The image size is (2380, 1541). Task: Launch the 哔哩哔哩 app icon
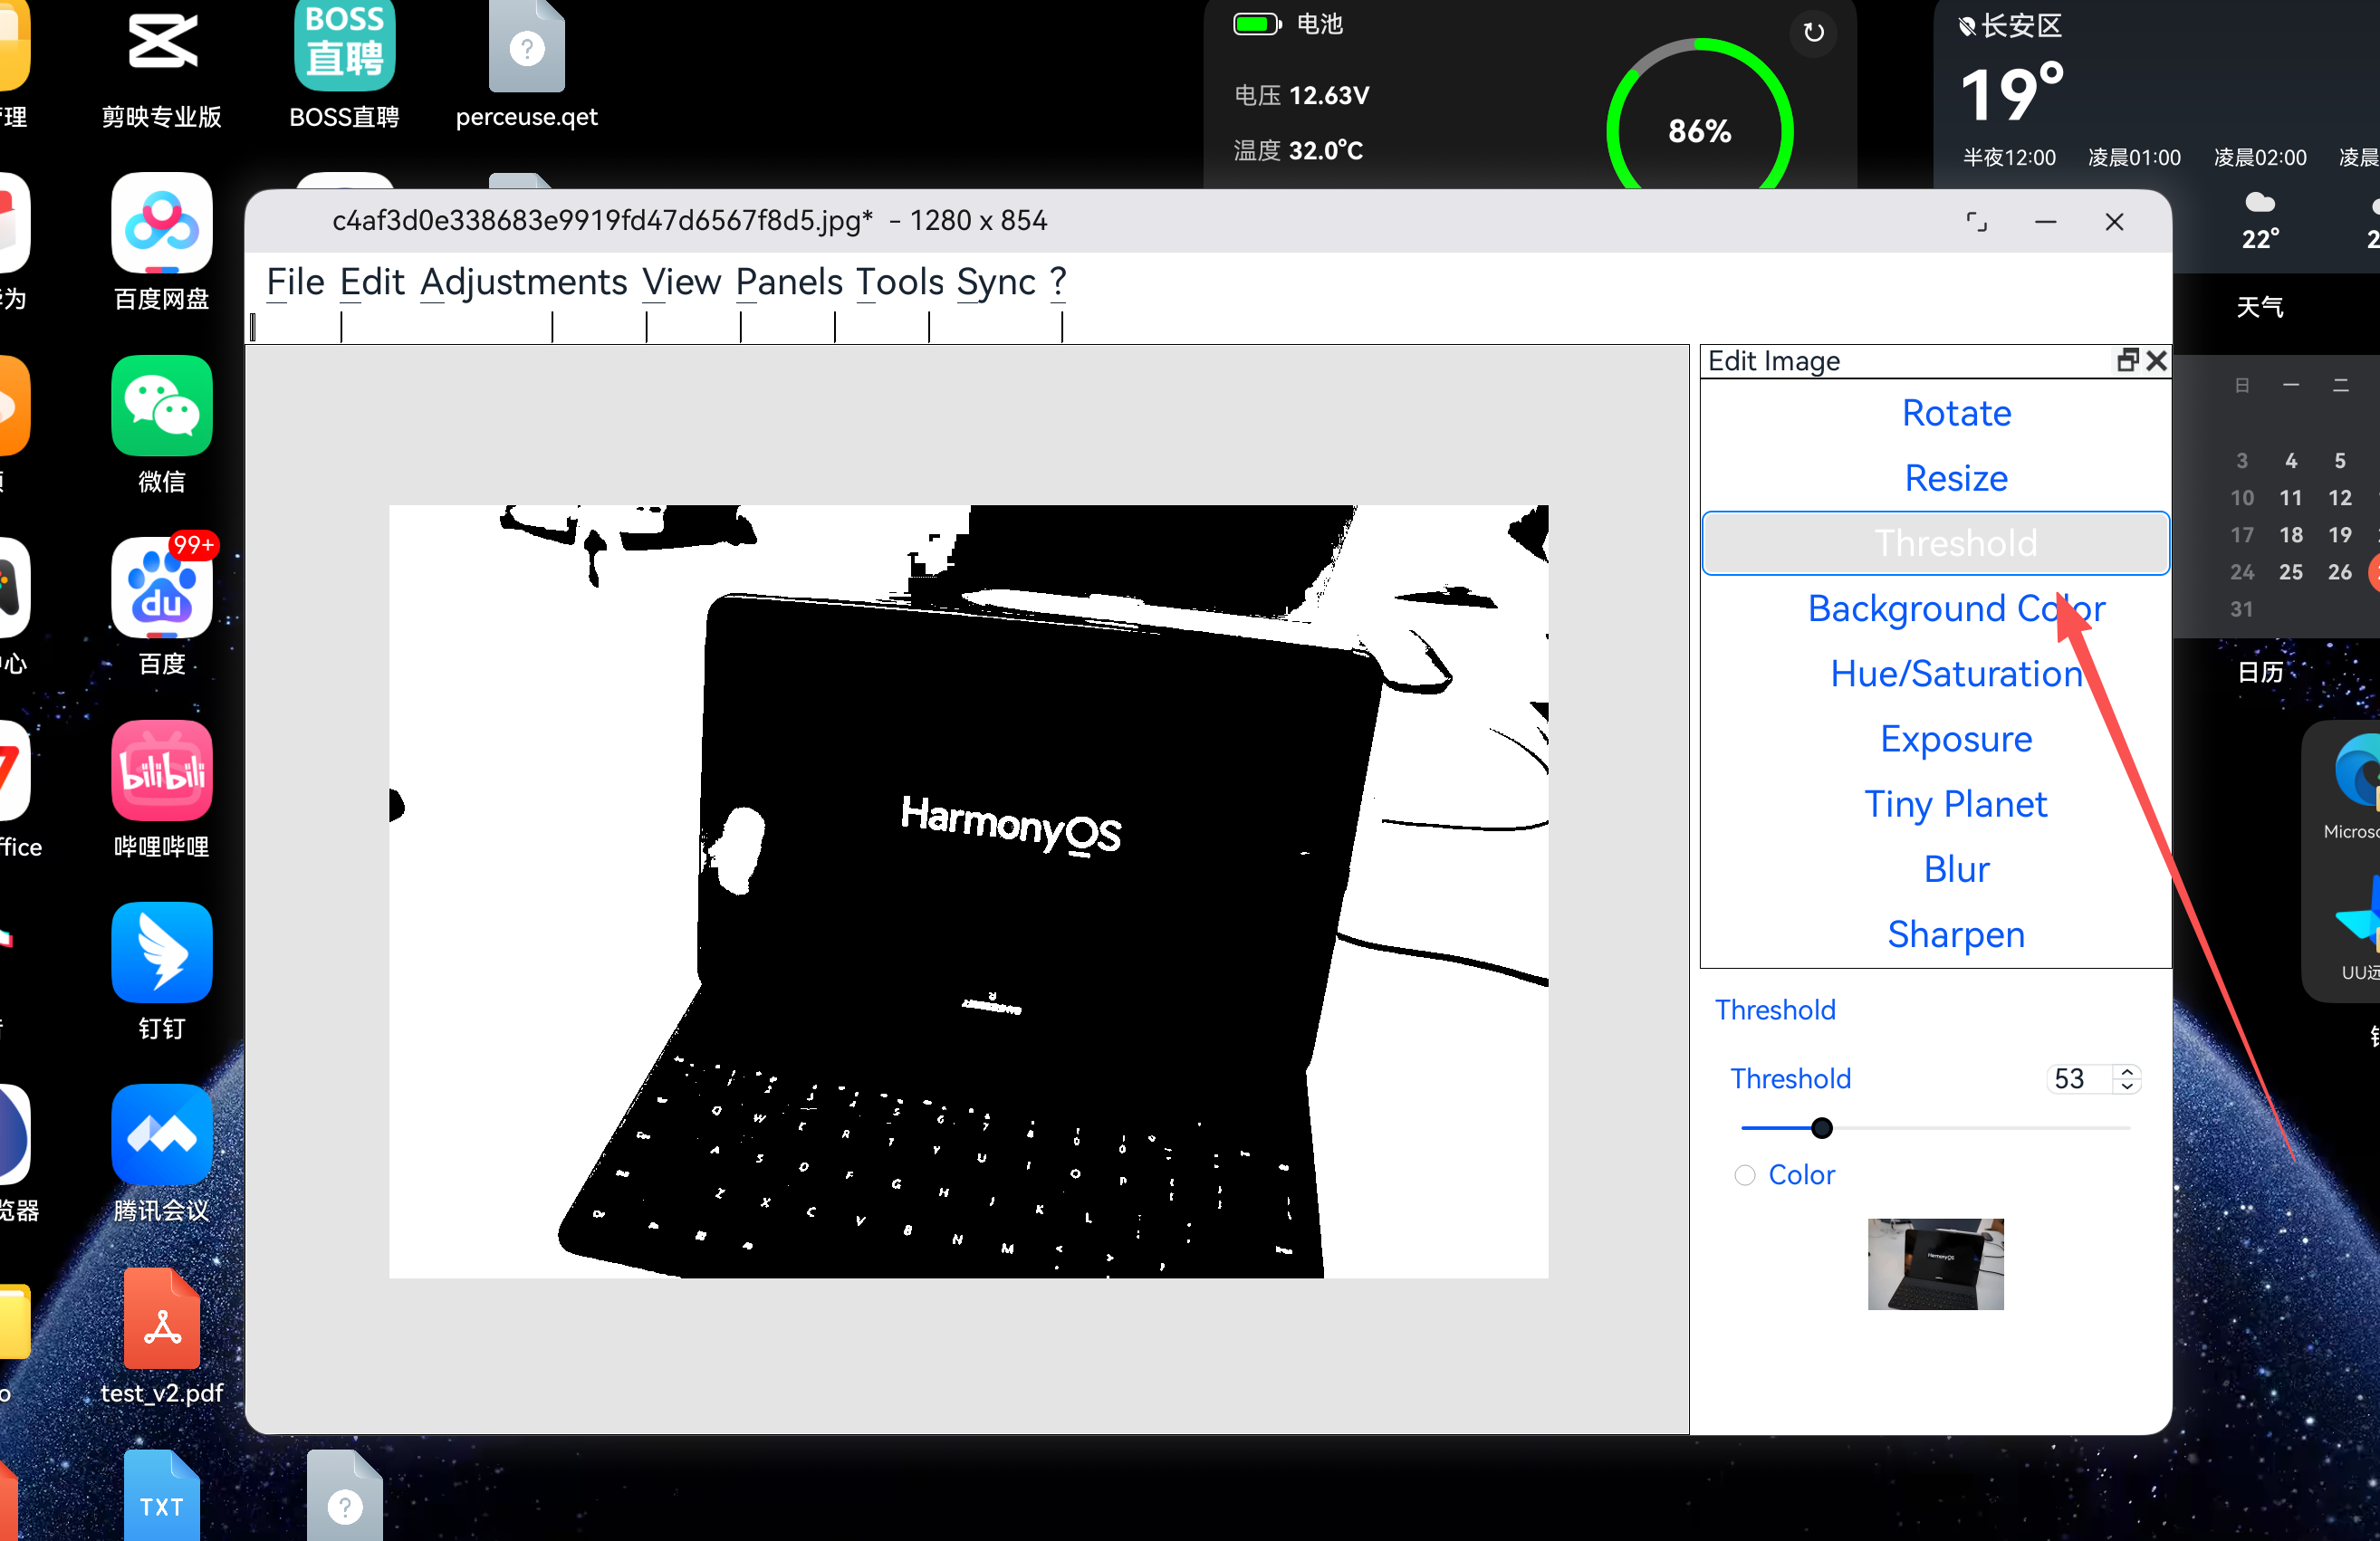pyautogui.click(x=162, y=770)
